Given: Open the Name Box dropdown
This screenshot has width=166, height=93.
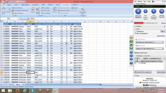Looking at the screenshot, I should [x=18, y=19].
